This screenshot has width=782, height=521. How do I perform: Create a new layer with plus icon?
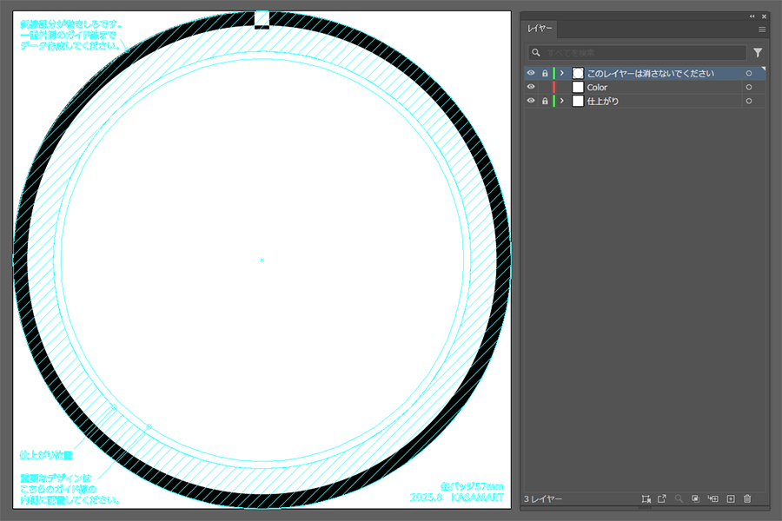coord(731,499)
